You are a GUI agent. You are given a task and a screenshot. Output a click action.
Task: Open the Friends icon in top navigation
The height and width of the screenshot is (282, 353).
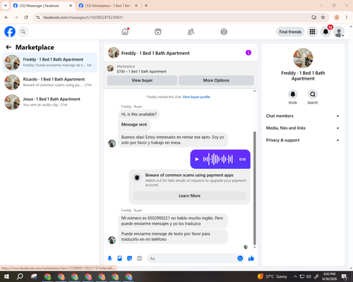coord(191,32)
